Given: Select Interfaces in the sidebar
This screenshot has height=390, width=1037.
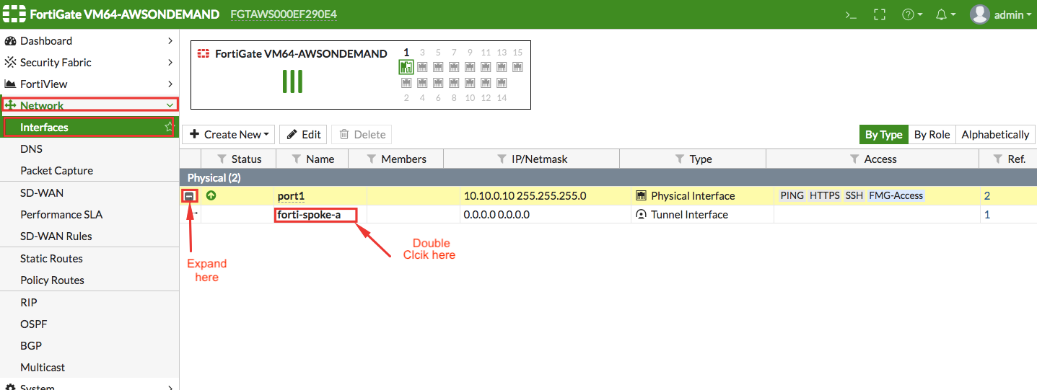Looking at the screenshot, I should click(89, 127).
